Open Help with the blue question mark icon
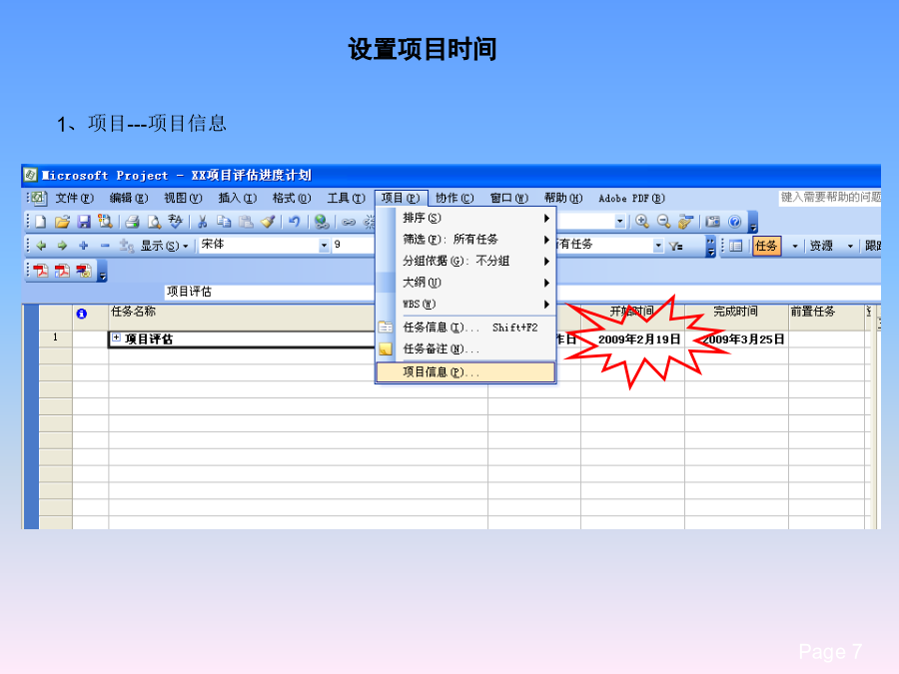The height and width of the screenshot is (674, 899). [734, 222]
